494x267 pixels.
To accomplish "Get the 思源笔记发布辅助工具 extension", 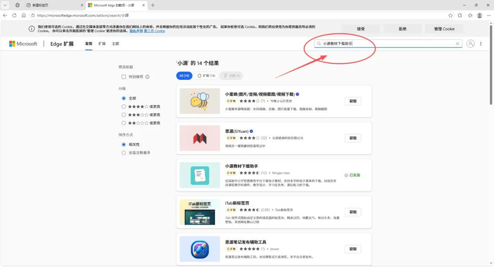I will coord(353,249).
